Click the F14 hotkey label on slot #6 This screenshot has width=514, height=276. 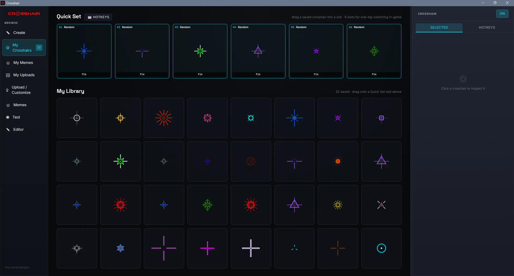pos(374,74)
